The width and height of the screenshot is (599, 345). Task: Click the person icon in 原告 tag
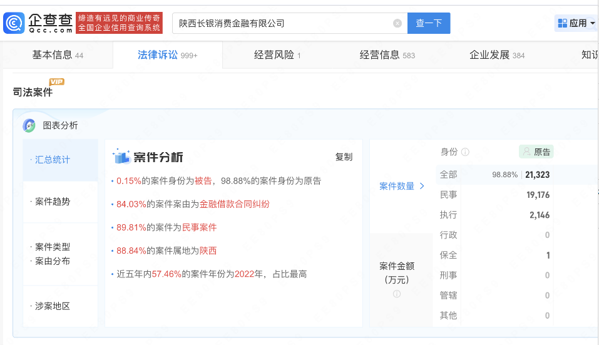[x=527, y=152]
